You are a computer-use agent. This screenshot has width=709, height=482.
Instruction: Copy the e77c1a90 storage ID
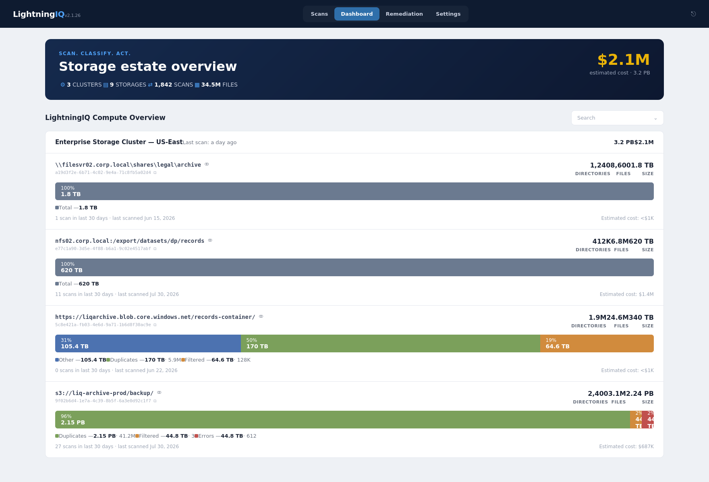click(155, 249)
